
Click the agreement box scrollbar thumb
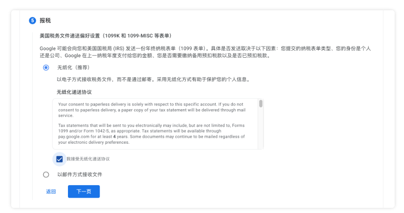(261, 104)
